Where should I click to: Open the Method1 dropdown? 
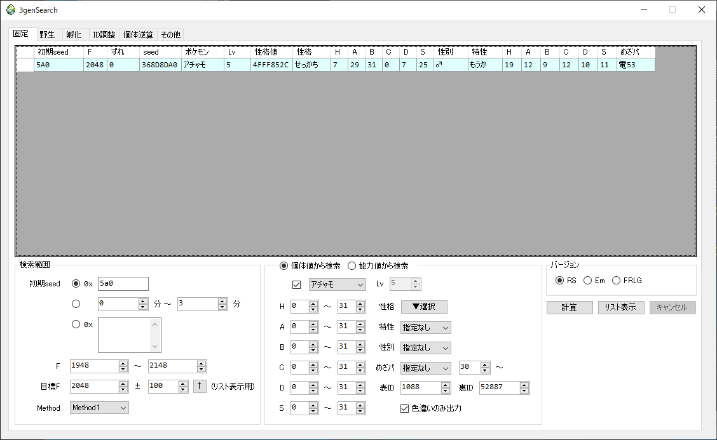click(x=99, y=408)
